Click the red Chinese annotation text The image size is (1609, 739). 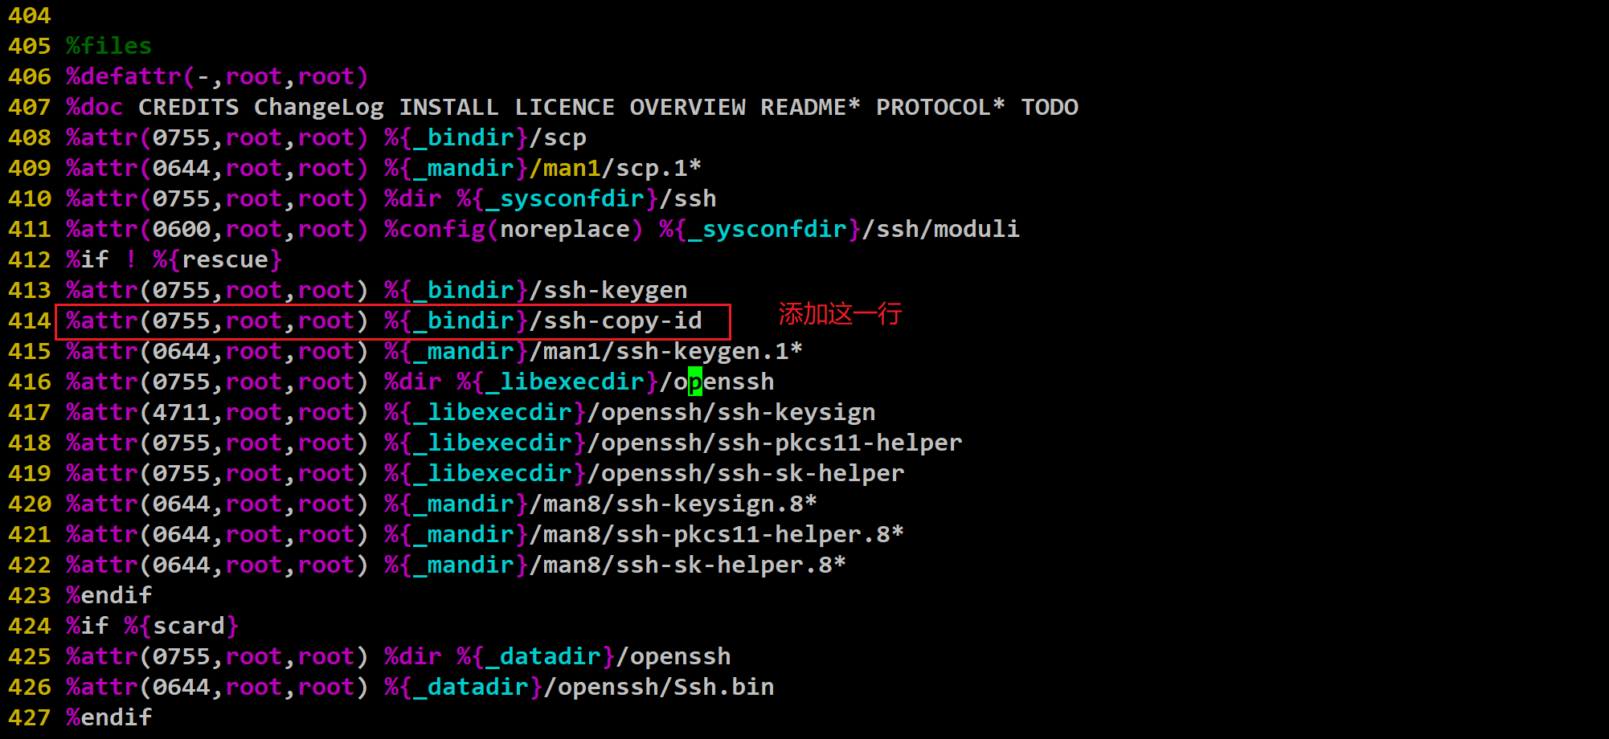tap(840, 313)
